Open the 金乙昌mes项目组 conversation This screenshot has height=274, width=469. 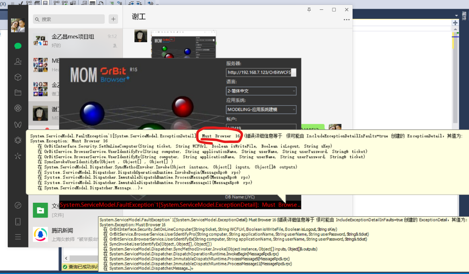pyautogui.click(x=75, y=41)
